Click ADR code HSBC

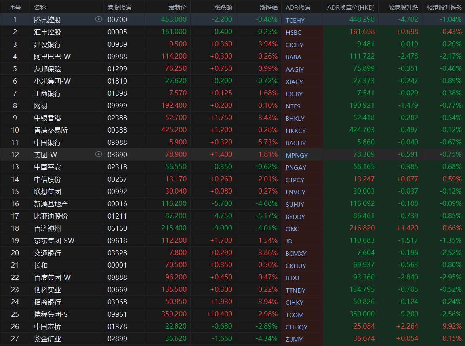[x=293, y=32]
